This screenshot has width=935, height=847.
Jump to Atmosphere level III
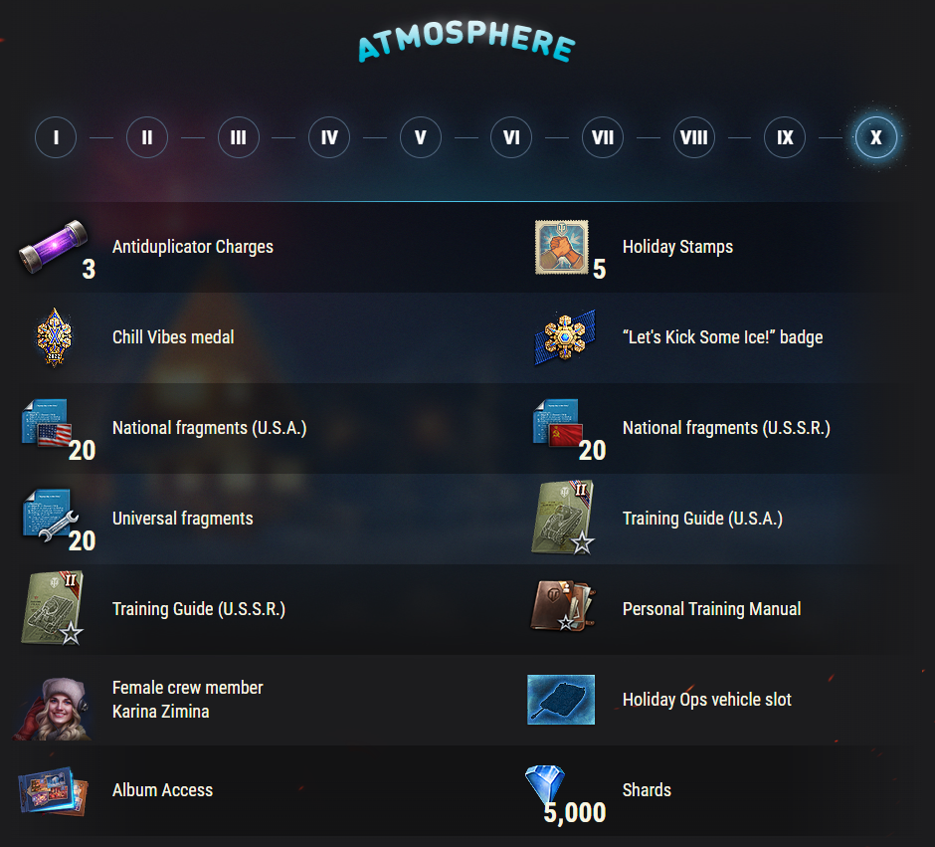click(x=238, y=137)
